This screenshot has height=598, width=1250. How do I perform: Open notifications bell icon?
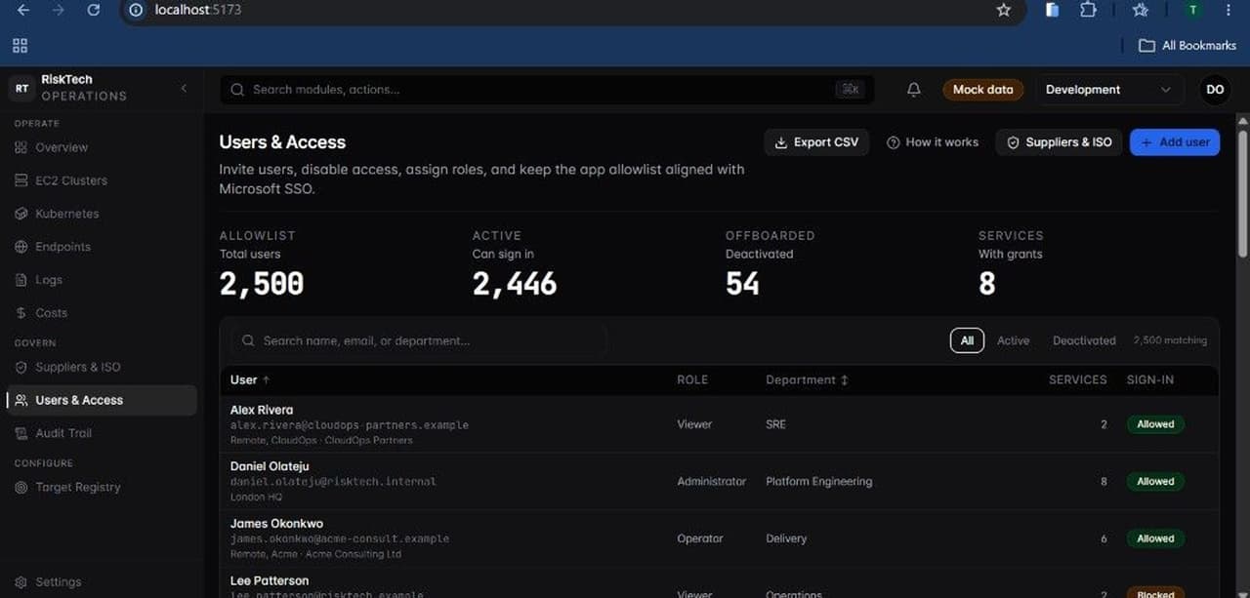pos(914,89)
